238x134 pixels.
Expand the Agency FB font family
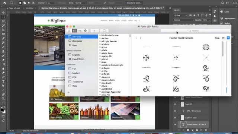(x=100, y=56)
